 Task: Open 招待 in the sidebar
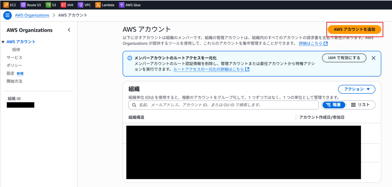click(16, 50)
